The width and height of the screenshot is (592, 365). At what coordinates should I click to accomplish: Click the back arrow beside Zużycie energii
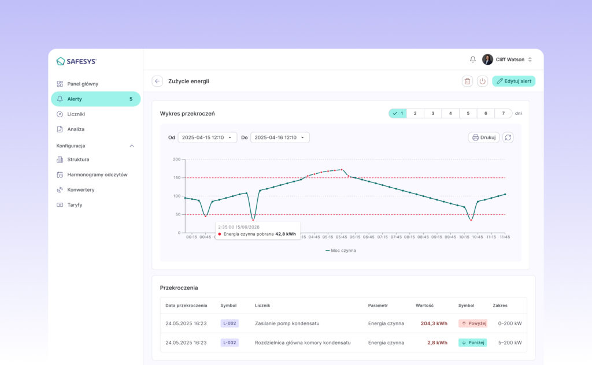[x=157, y=81]
